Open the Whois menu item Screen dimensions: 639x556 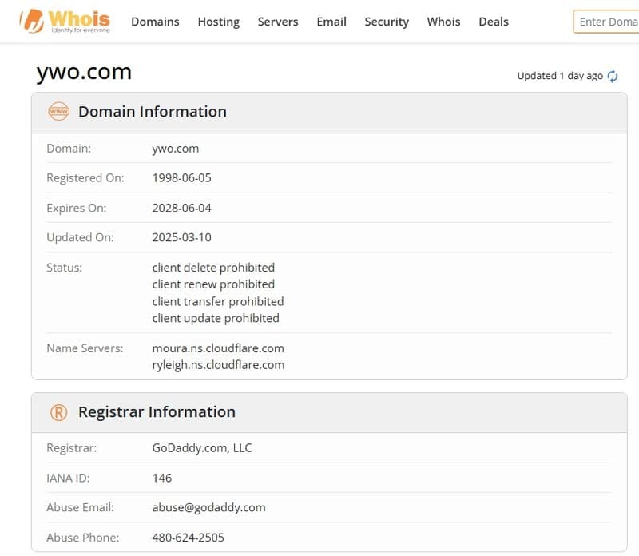click(444, 22)
